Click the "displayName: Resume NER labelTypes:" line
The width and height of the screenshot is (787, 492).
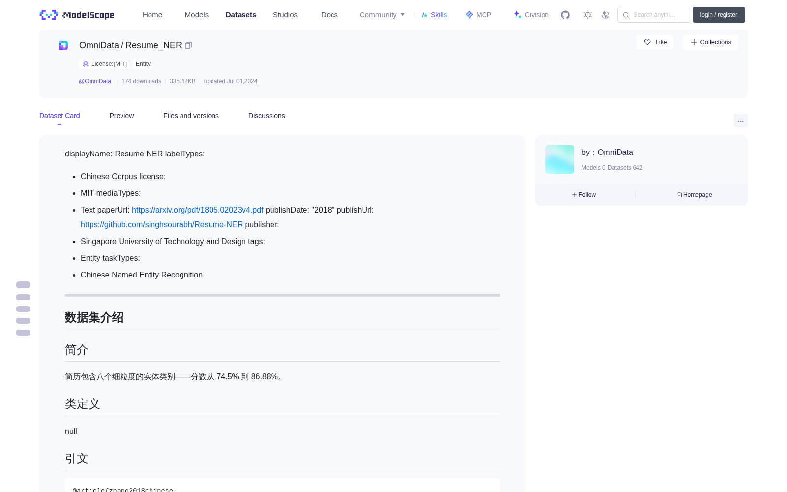pos(135,154)
